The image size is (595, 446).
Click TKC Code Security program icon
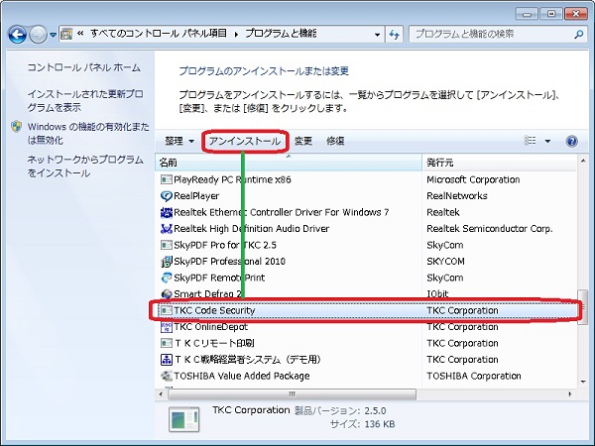click(x=166, y=310)
